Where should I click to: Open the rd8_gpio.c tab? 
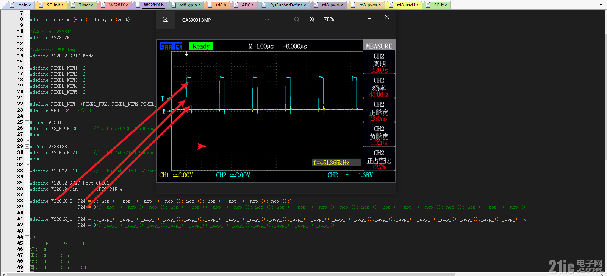pos(186,5)
